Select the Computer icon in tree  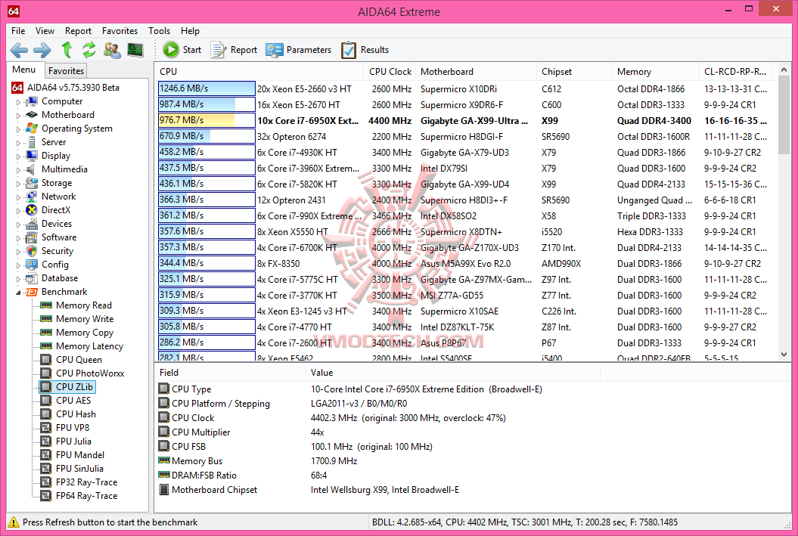[32, 101]
